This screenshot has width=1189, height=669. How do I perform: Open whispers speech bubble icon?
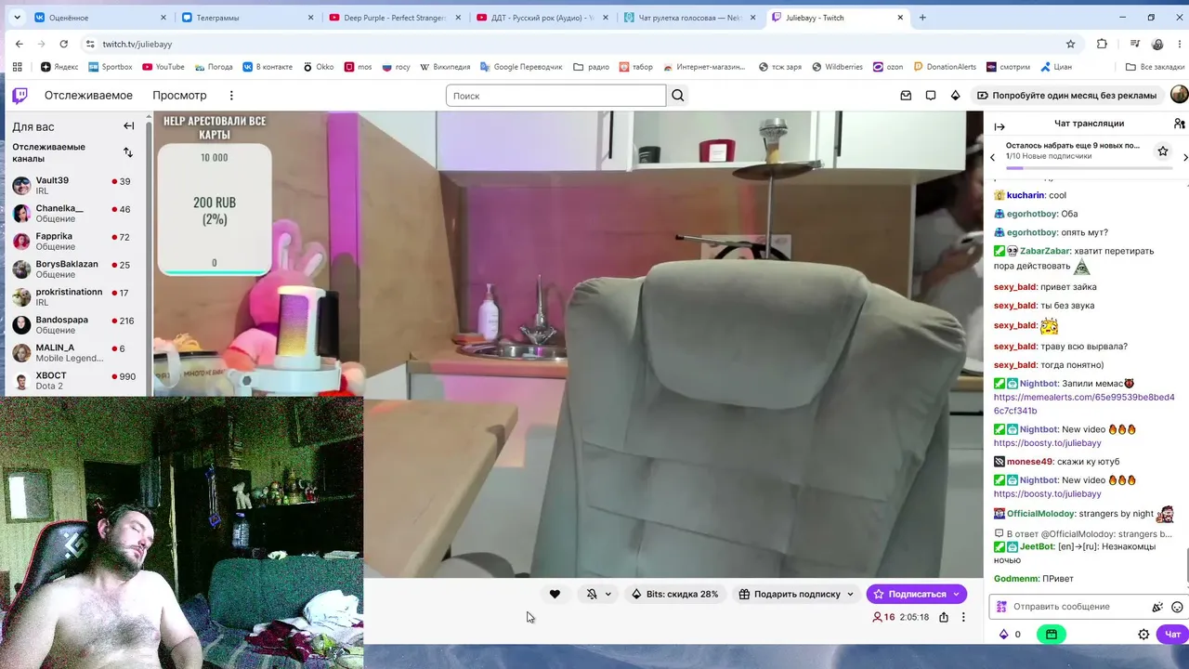(931, 96)
